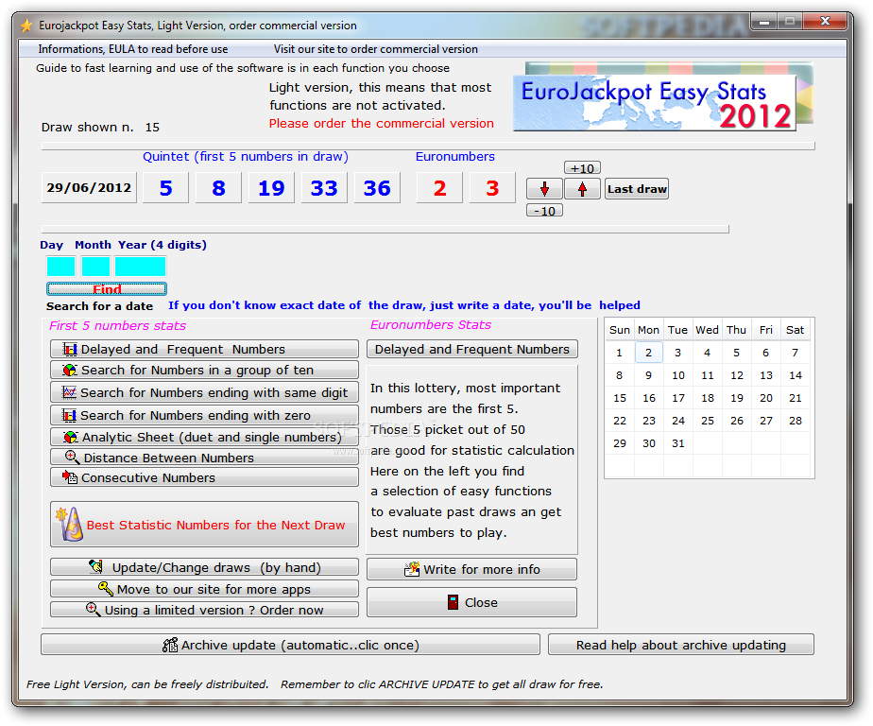The height and width of the screenshot is (726, 873).
Task: Click the Day input field
Action: pyautogui.click(x=61, y=267)
